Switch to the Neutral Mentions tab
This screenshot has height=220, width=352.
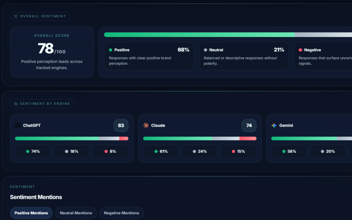pos(76,213)
